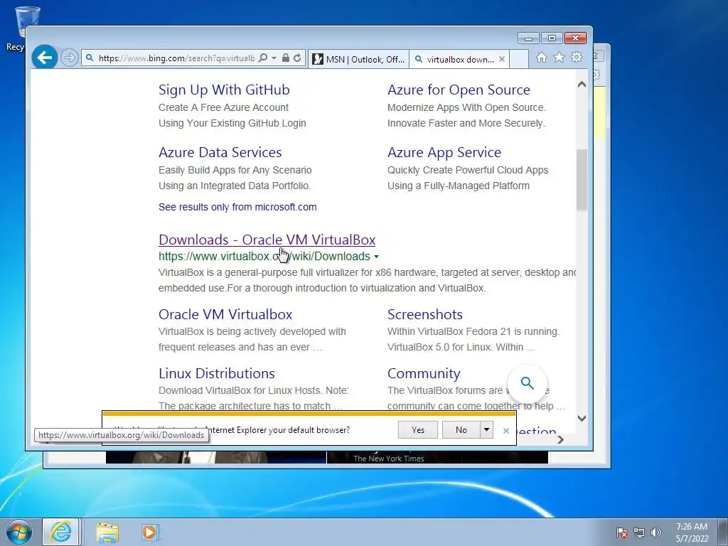Viewport: 728px width, 546px height.
Task: Click 'Create A Free Azure Account' text
Action: coord(223,108)
